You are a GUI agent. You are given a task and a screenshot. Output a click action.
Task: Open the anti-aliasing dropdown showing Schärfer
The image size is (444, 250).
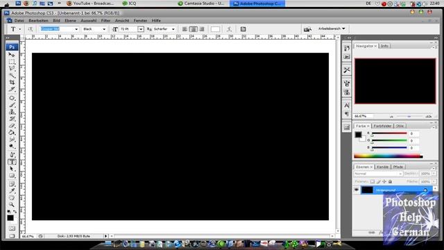173,29
